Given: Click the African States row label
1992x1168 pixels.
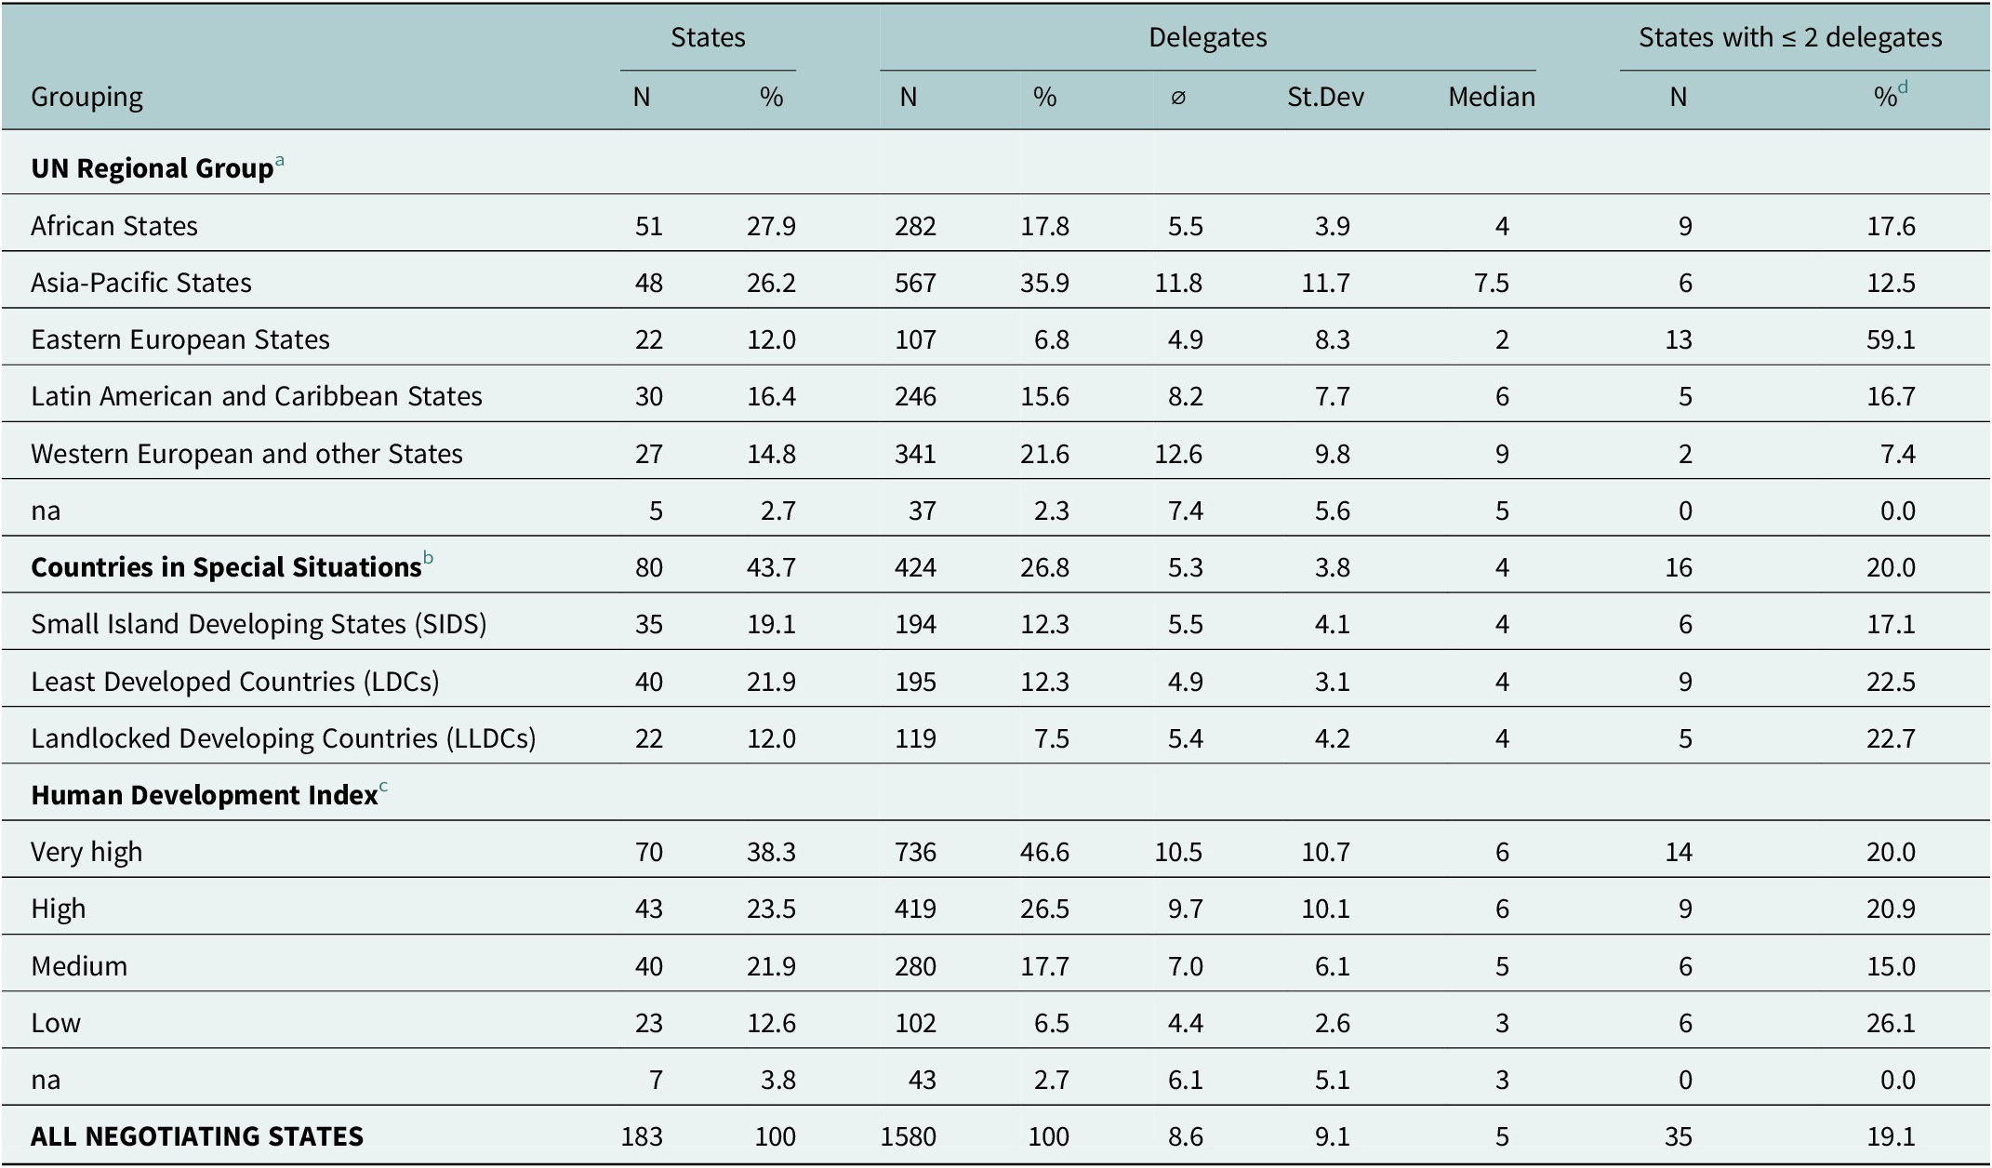Looking at the screenshot, I should click(x=114, y=226).
